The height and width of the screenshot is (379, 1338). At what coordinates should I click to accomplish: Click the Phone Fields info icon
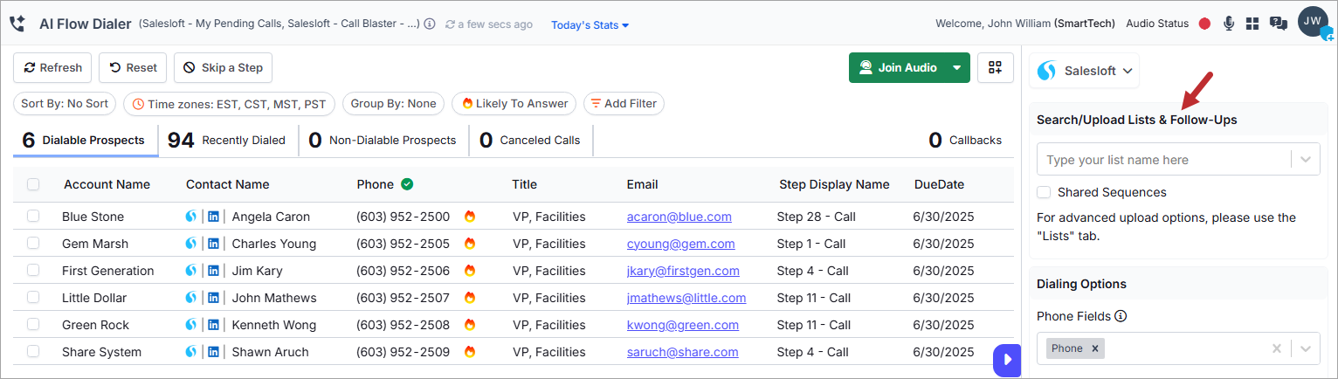coord(1121,316)
